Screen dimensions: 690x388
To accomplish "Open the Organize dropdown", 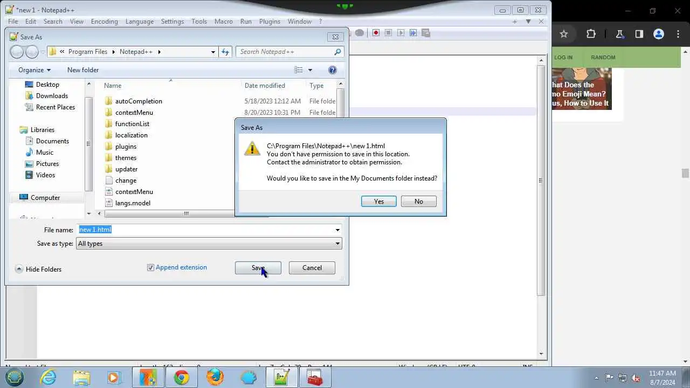I will click(x=34, y=70).
